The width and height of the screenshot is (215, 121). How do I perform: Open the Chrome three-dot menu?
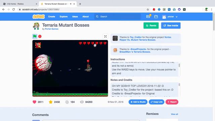[212, 9]
